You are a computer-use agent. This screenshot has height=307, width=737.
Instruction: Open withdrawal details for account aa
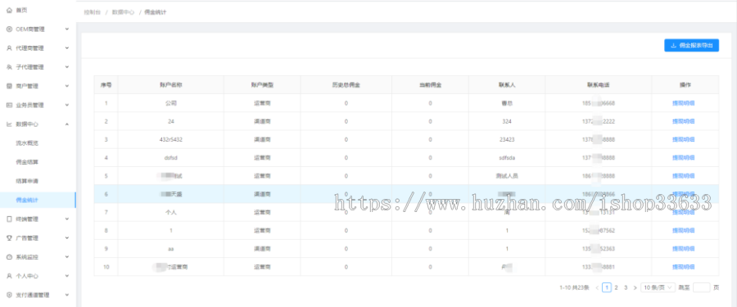coord(684,249)
